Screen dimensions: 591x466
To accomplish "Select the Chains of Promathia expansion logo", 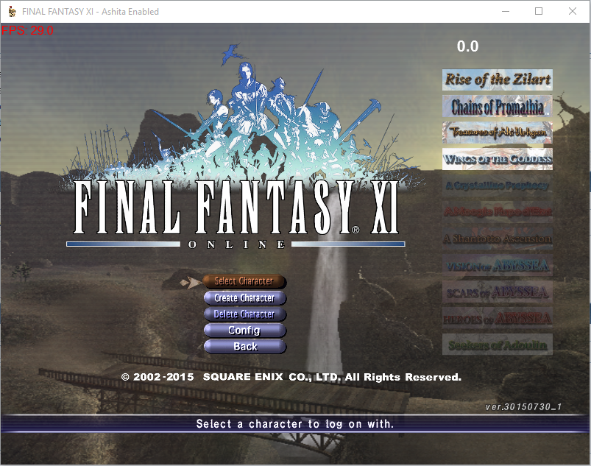I will (498, 107).
